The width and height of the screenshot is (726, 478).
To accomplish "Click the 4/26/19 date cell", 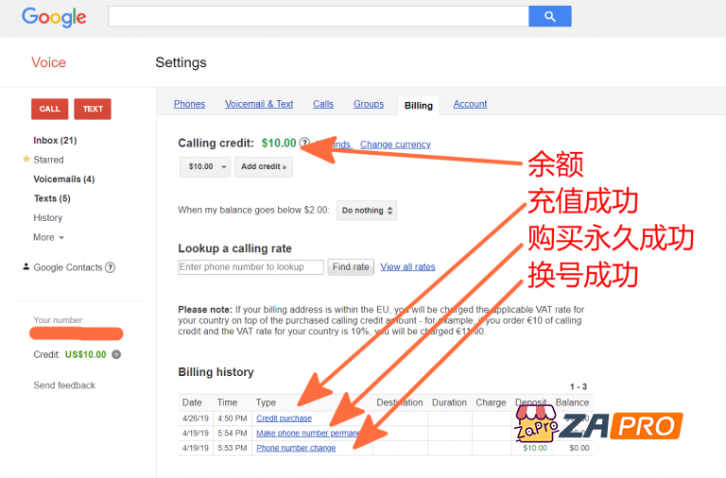I will tap(196, 418).
